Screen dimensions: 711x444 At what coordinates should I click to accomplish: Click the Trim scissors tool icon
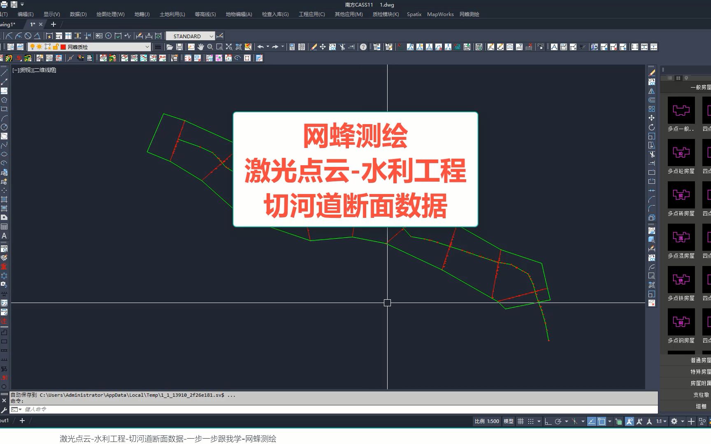pyautogui.click(x=342, y=47)
